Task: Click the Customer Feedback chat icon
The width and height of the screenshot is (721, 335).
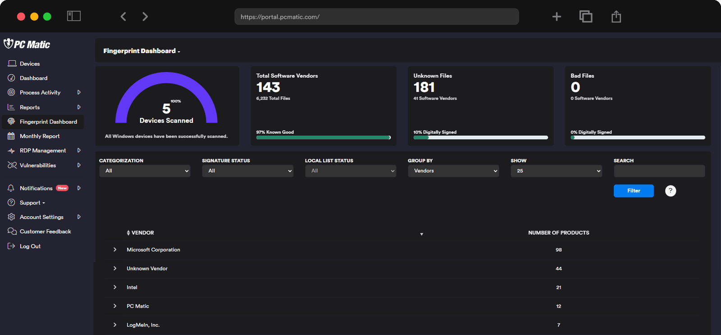Action: pyautogui.click(x=12, y=231)
